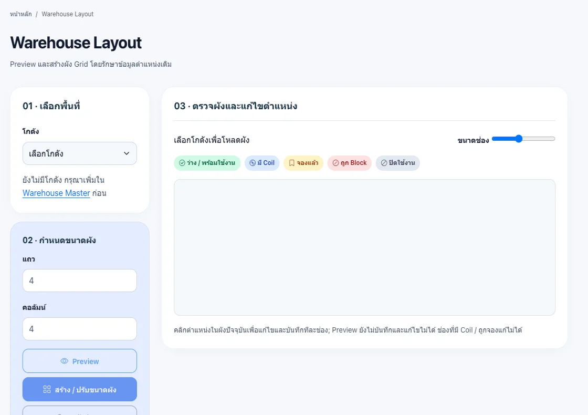This screenshot has height=415, width=588.
Task: Open the Warehouse Master link
Action: click(56, 193)
